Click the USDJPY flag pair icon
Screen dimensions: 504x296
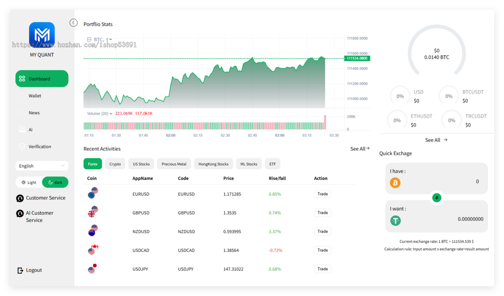[x=93, y=268]
